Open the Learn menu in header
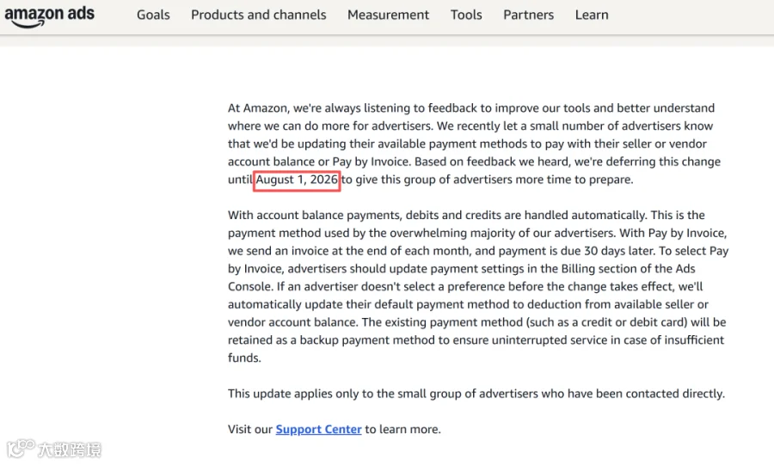Screen dimensions: 774x464 tap(592, 15)
